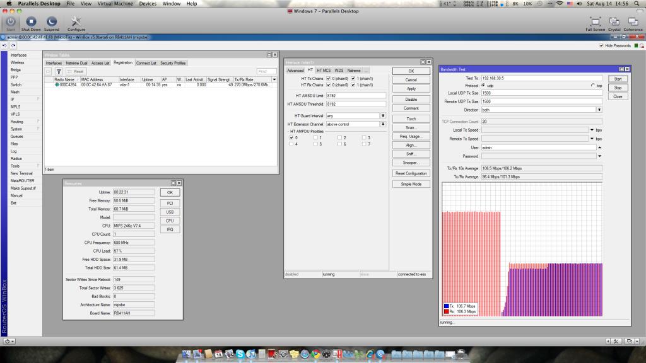Enable HT AMPDU priority 1 checkbox
Viewport: 646px width, 363px height.
(315, 137)
